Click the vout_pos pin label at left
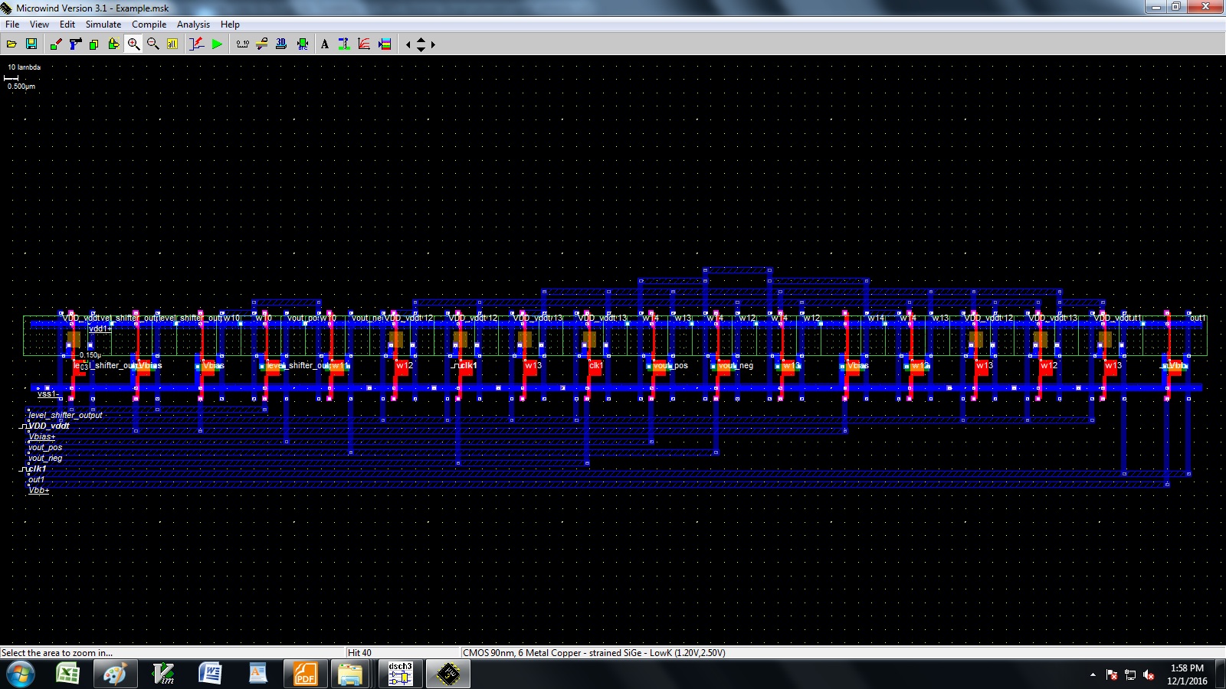 point(45,447)
